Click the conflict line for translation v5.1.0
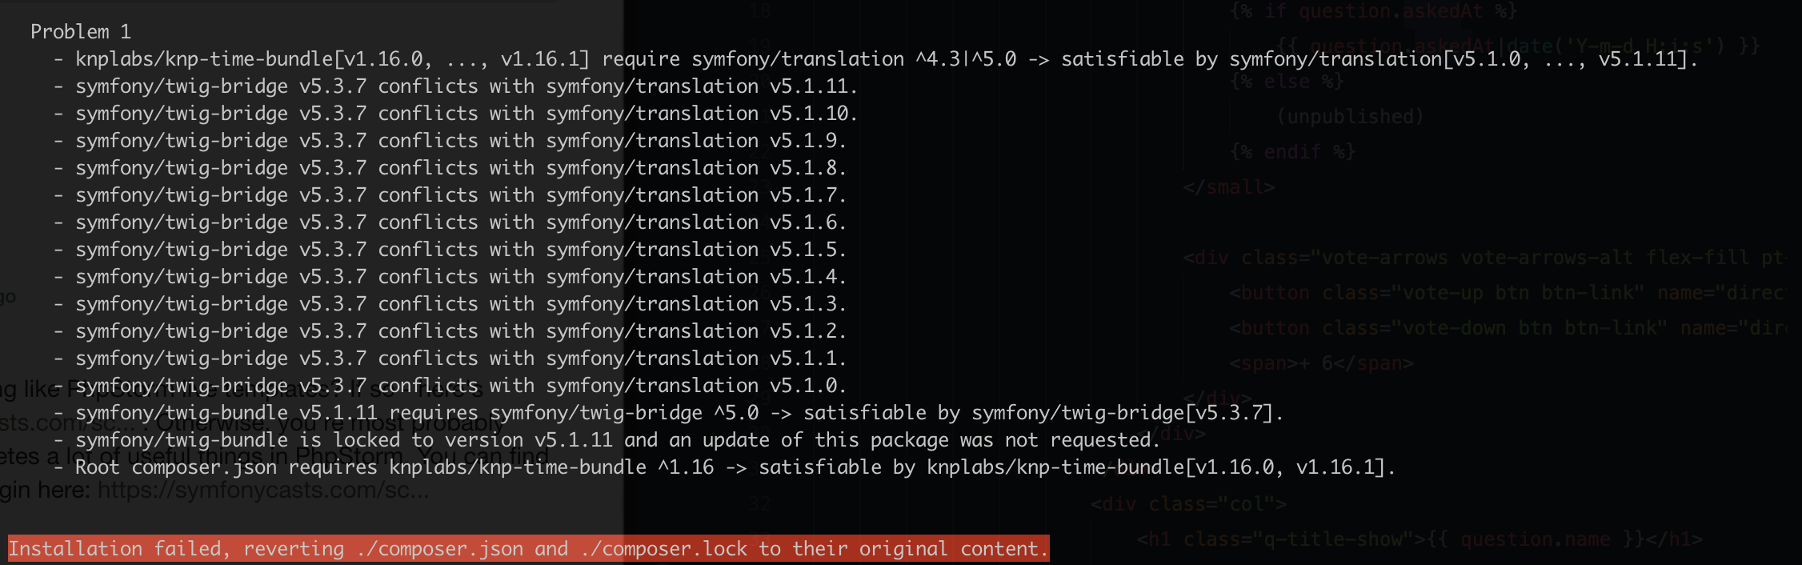Image resolution: width=1802 pixels, height=565 pixels. (460, 386)
